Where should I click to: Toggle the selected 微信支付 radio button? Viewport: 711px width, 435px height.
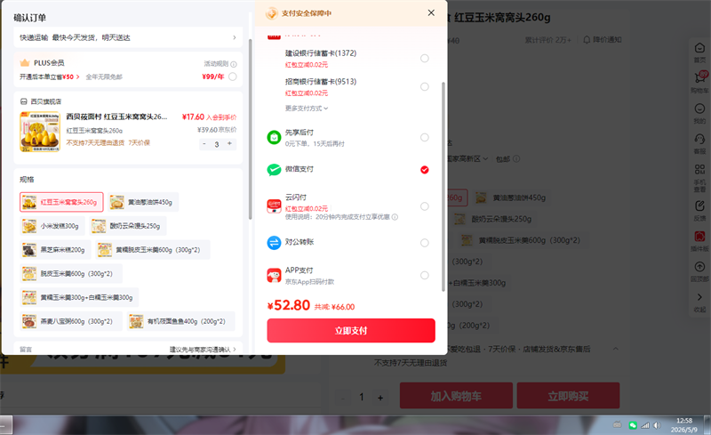click(425, 170)
